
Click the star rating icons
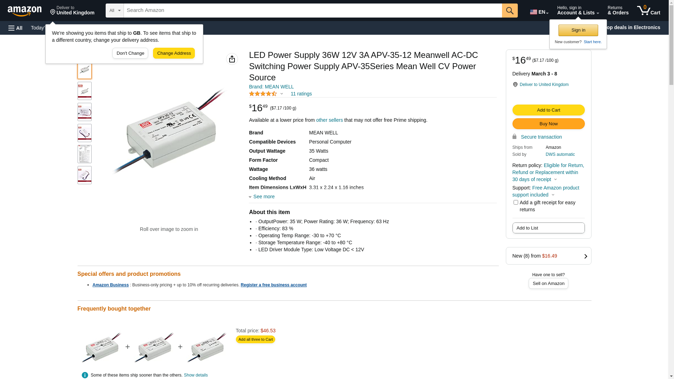263,94
